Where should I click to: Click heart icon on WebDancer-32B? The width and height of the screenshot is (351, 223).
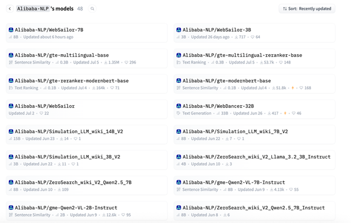pyautogui.click(x=294, y=113)
